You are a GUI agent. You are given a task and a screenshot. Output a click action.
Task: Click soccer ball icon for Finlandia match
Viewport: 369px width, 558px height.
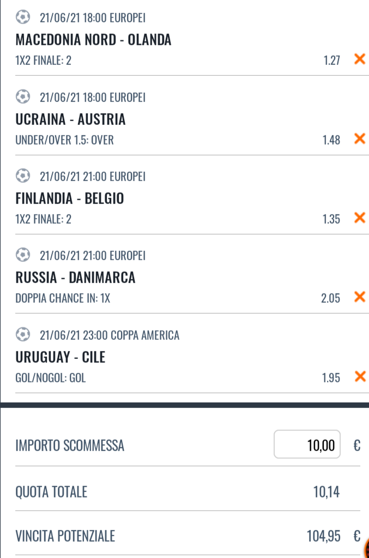pos(23,177)
